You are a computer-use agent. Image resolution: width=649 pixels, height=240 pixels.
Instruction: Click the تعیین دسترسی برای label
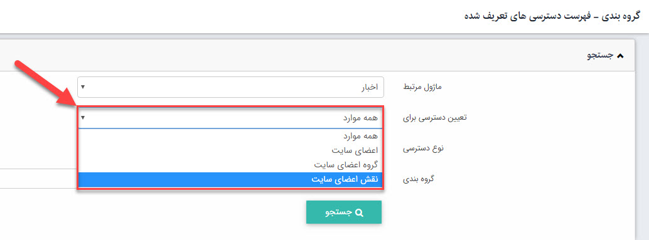(434, 118)
